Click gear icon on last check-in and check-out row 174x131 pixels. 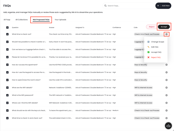(166, 118)
